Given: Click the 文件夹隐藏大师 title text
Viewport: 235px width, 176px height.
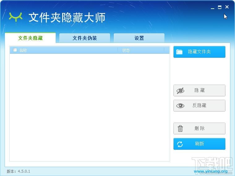Looking at the screenshot, I should tap(67, 18).
